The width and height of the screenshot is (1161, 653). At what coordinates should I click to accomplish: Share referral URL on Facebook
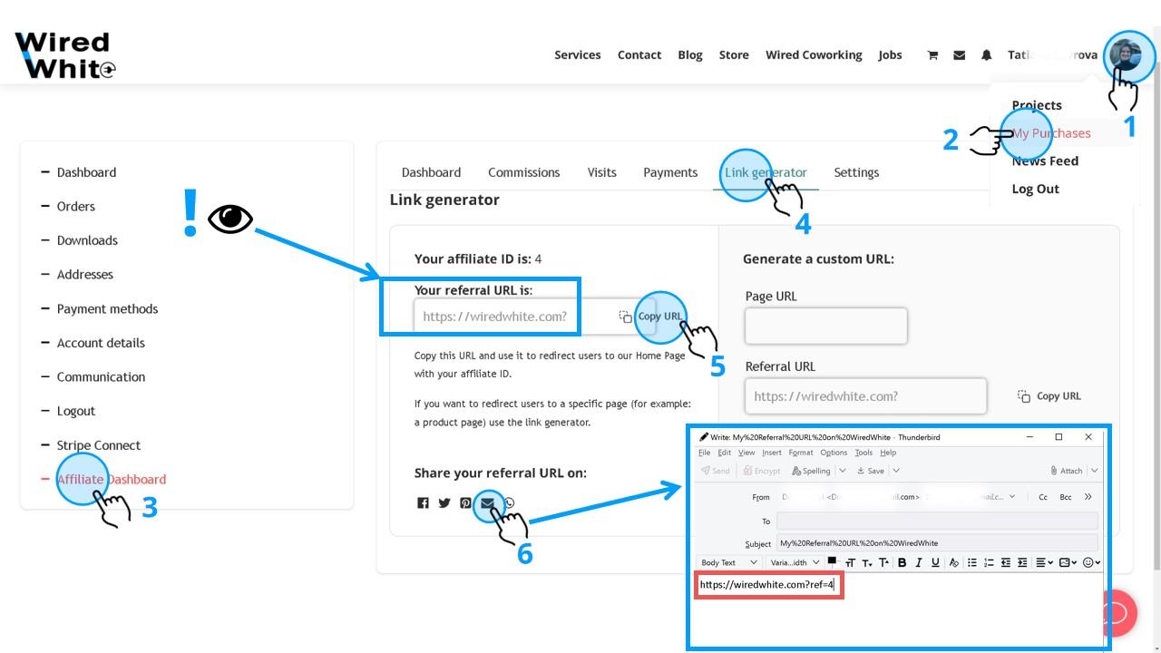[x=423, y=503]
